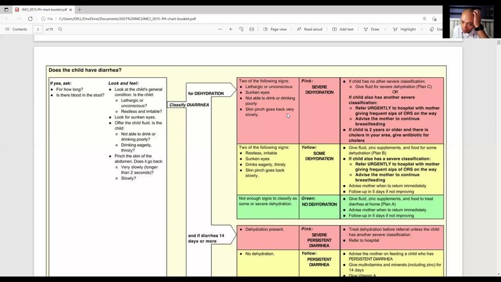This screenshot has height=282, width=501.
Task: Click 'Is there blood in the stool?' text
Action: click(x=80, y=95)
